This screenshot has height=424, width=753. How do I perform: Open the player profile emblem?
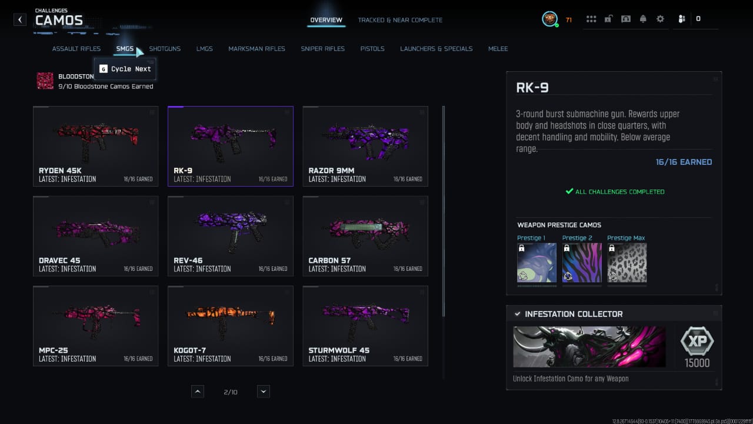click(549, 19)
